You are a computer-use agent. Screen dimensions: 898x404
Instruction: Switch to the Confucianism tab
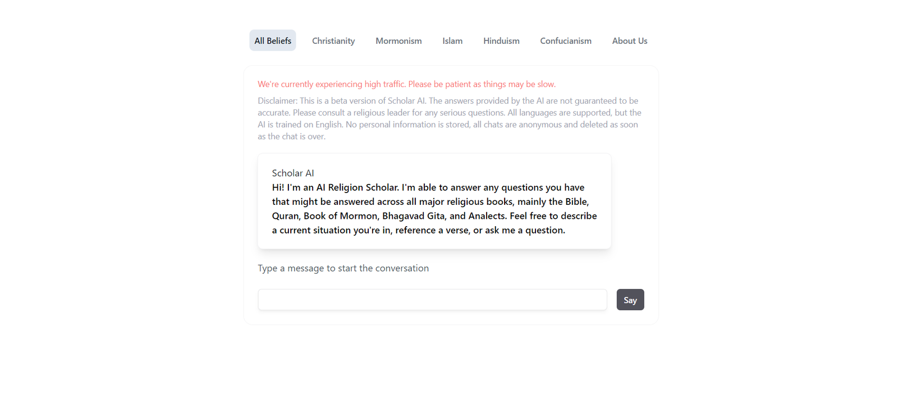pos(566,41)
